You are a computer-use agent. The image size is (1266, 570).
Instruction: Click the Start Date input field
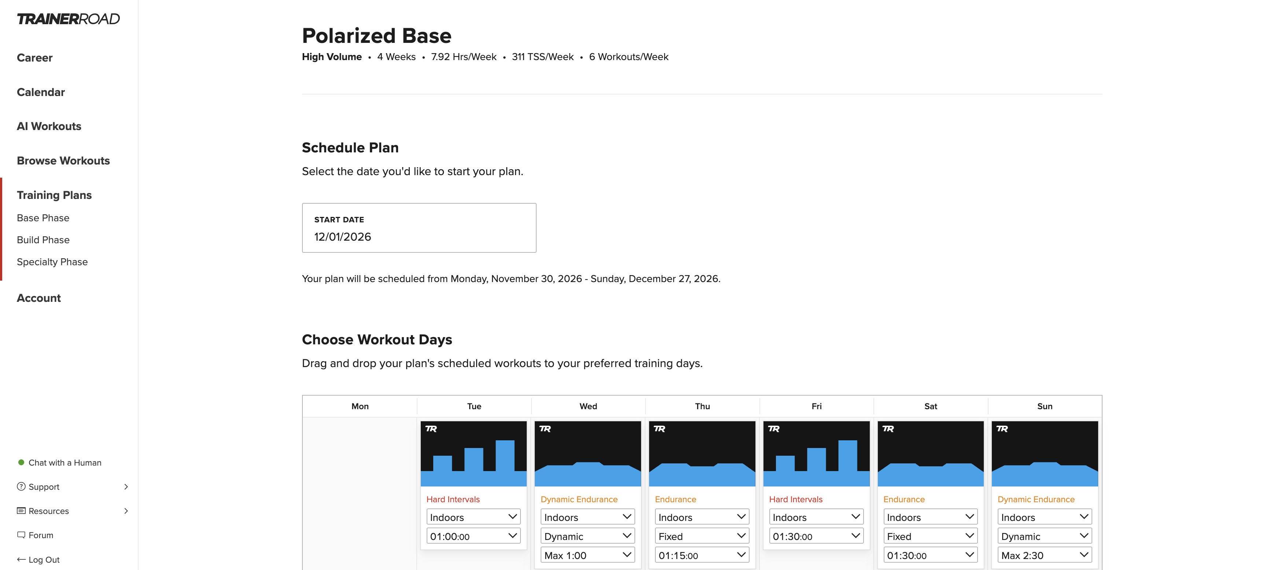[x=419, y=227]
